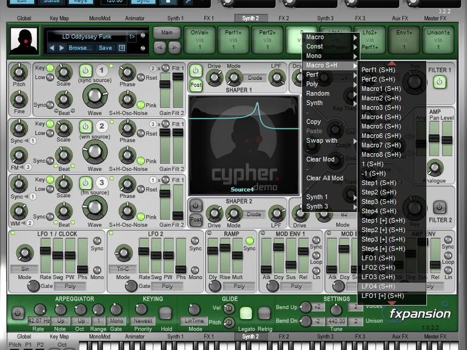This screenshot has height=350, width=467.
Task: Click the LFO 2 Mode knob
Action: click(x=123, y=253)
